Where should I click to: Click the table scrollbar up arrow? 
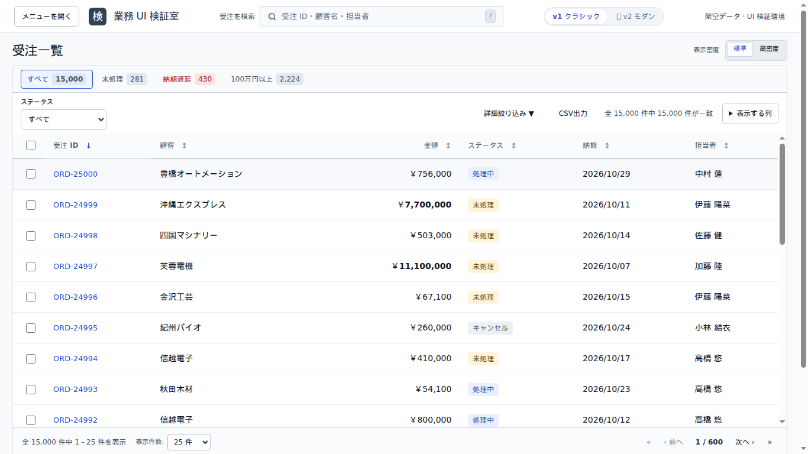pyautogui.click(x=782, y=138)
